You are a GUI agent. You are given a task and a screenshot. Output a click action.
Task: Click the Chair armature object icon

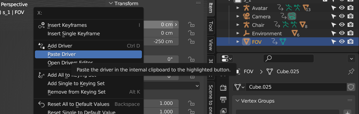pos(246,25)
